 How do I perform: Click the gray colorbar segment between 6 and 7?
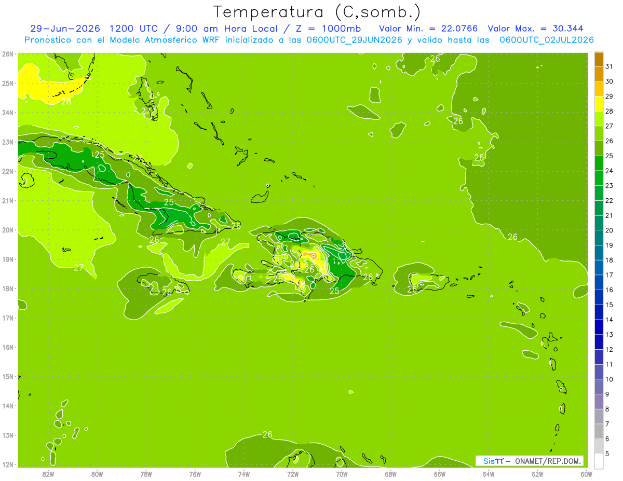[599, 432]
